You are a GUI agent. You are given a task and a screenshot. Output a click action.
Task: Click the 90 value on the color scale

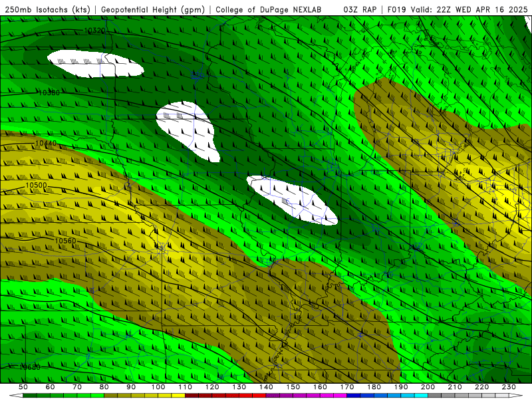[x=131, y=387]
